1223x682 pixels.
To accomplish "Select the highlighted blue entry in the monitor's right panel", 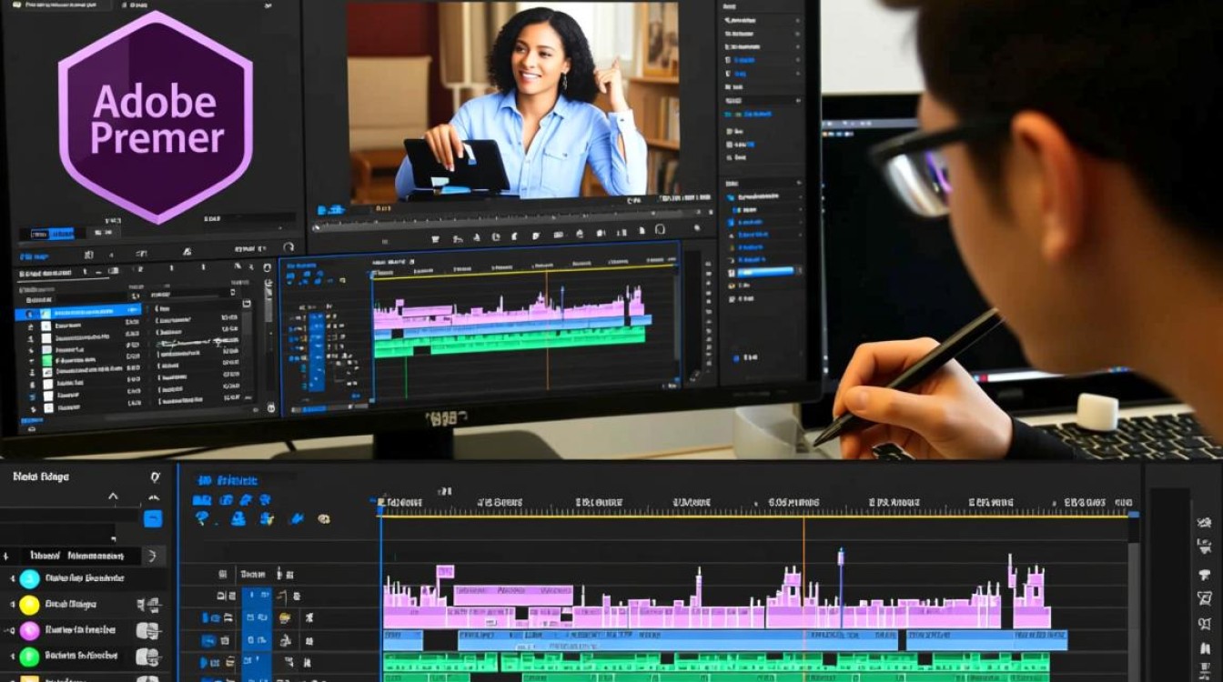I will coord(764,272).
